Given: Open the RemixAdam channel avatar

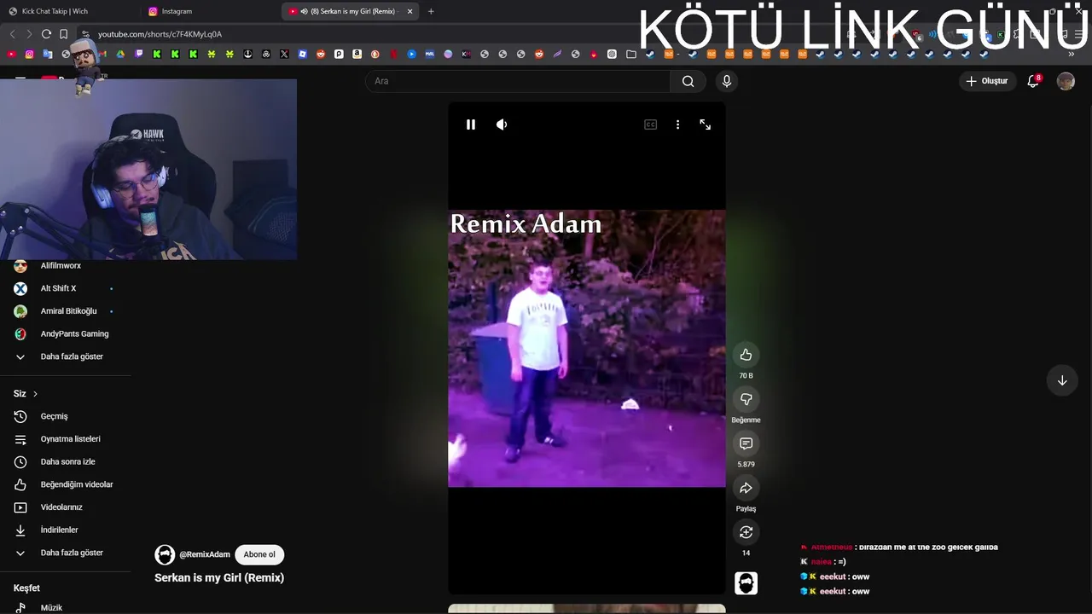Looking at the screenshot, I should tap(165, 554).
